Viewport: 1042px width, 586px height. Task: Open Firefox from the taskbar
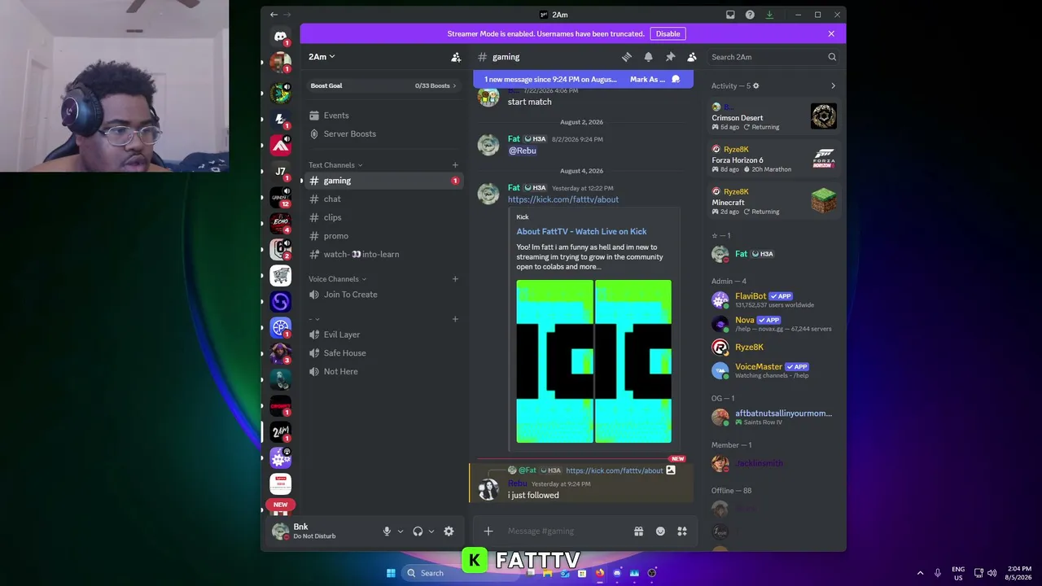[600, 573]
